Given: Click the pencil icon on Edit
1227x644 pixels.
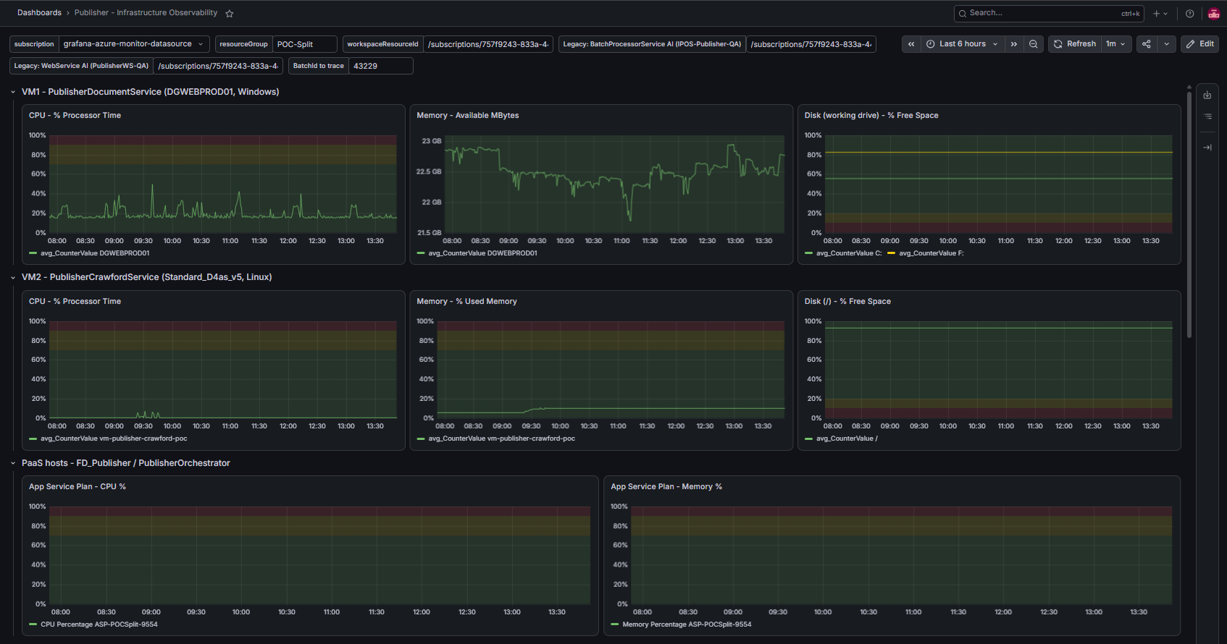Looking at the screenshot, I should [x=1191, y=44].
